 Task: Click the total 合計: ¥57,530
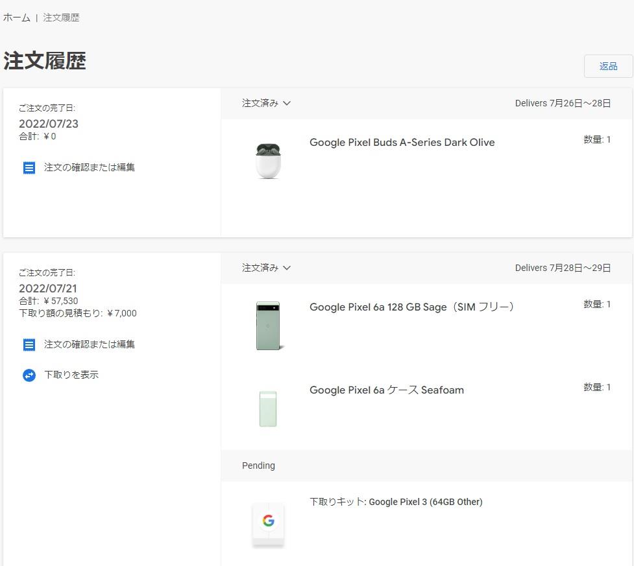pos(49,301)
